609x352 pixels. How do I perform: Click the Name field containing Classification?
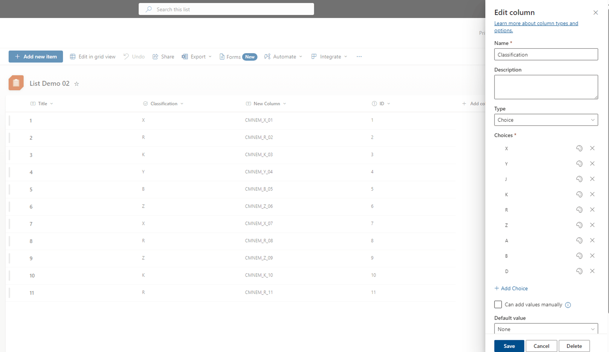(x=546, y=54)
